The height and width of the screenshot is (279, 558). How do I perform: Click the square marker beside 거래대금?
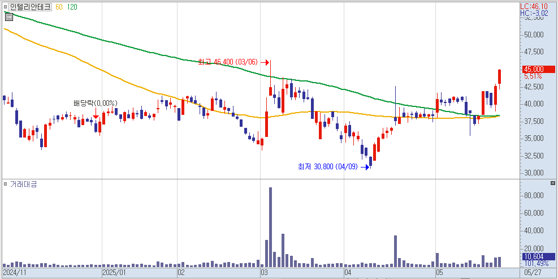[x=5, y=184]
